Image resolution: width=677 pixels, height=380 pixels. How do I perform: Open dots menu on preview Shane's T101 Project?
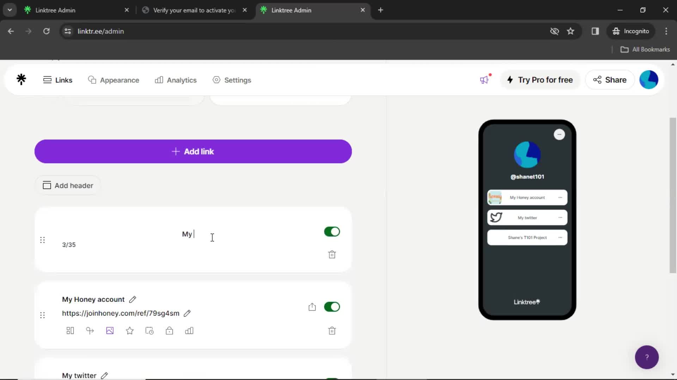(x=560, y=238)
